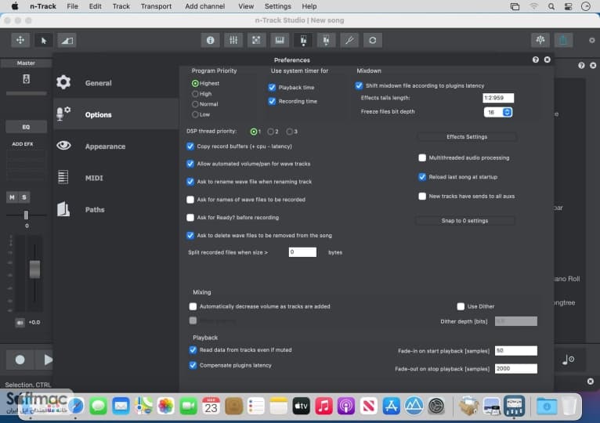This screenshot has height=423, width=600.
Task: Switch to the Options preferences section
Action: pyautogui.click(x=116, y=114)
